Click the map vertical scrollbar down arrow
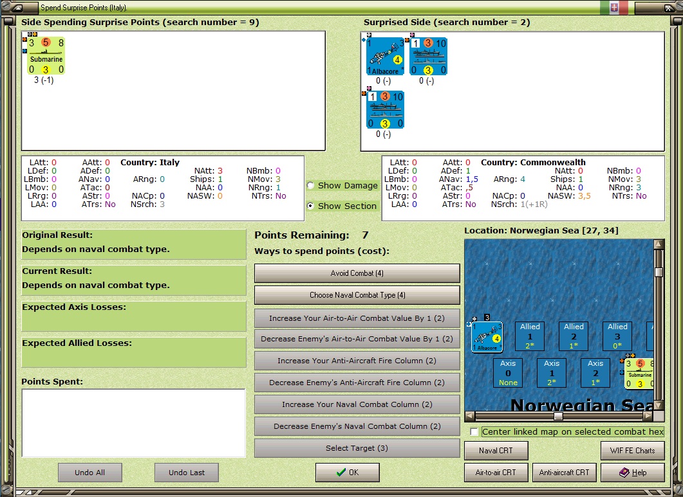 pos(659,405)
